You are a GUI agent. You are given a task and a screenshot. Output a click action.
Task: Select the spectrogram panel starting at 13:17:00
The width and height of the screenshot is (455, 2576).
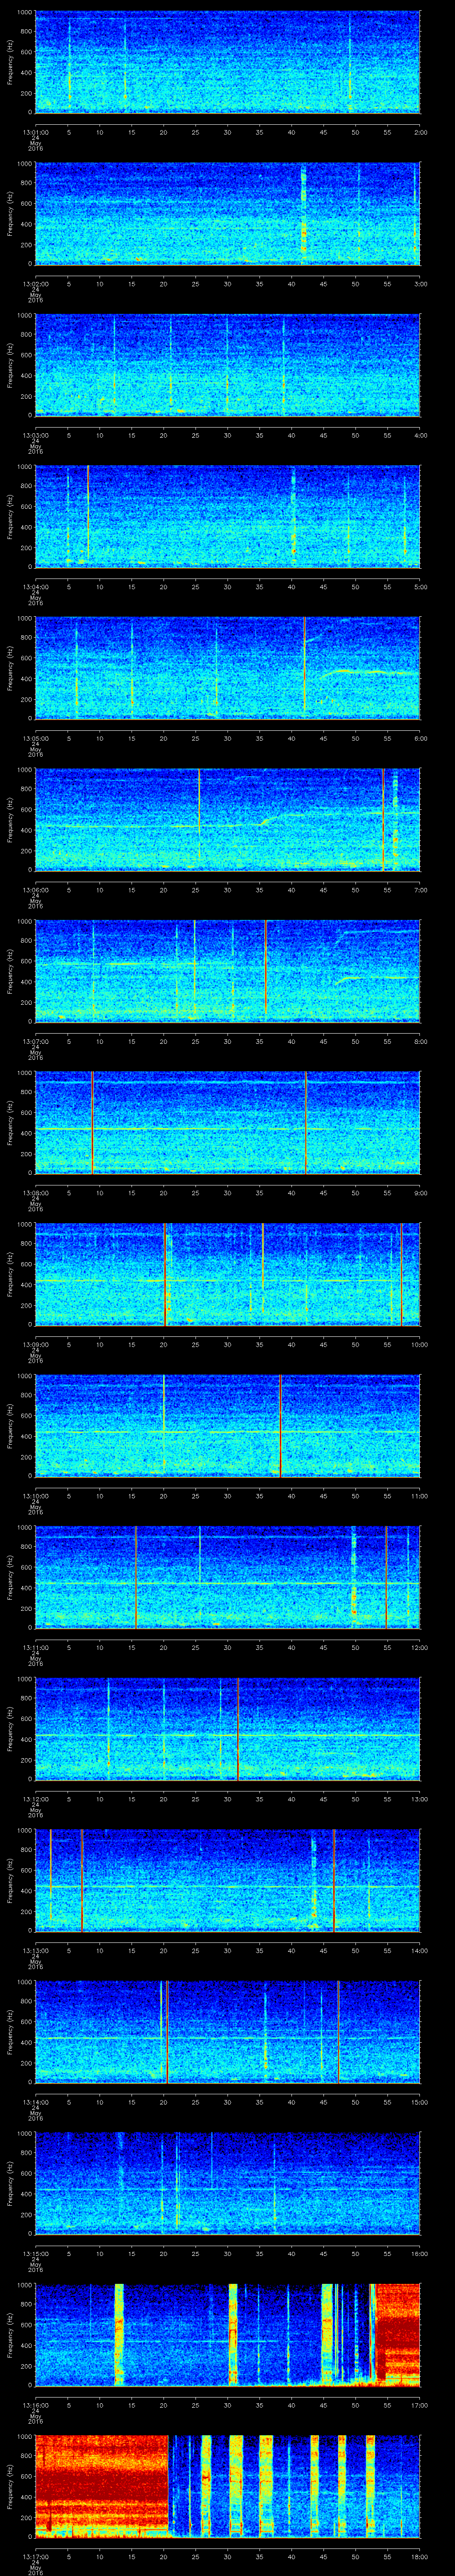227,2488
